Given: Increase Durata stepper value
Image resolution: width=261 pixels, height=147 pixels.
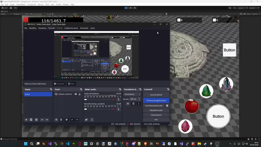Looking at the screenshot, I should [139, 98].
